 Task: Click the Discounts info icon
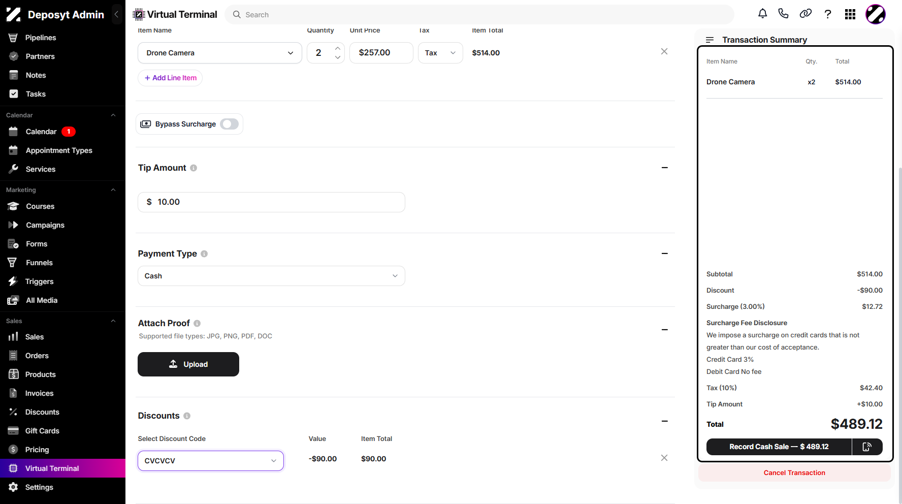click(x=187, y=416)
